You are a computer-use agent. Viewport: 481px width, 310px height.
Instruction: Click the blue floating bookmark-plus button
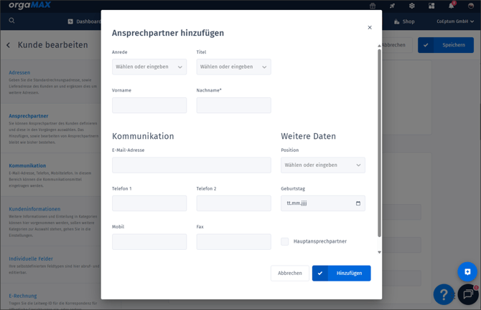(467, 272)
